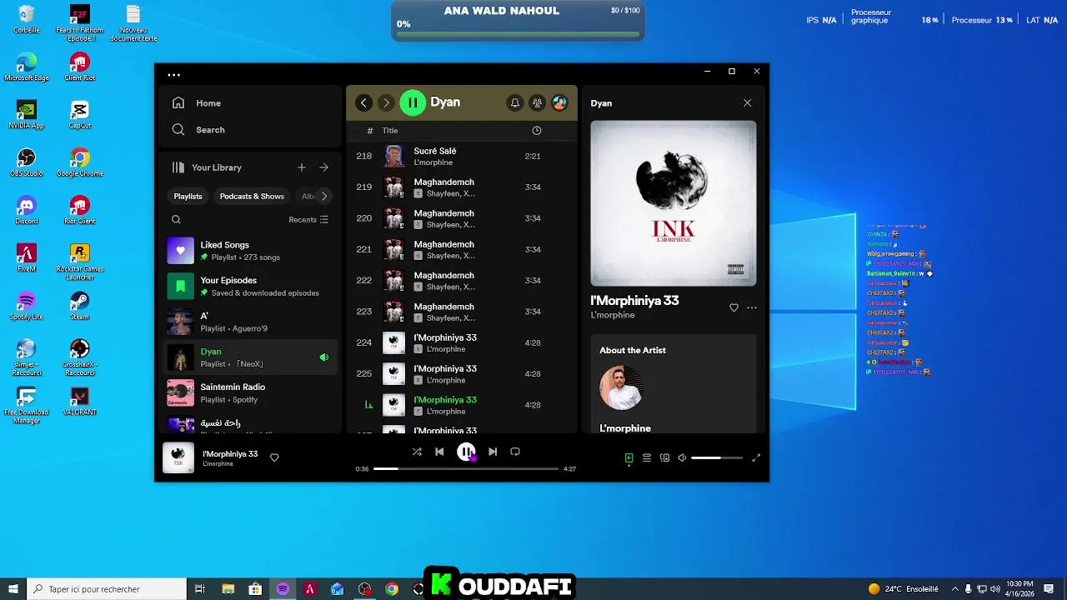
Task: Adjust the volume slider
Action: coord(717,457)
